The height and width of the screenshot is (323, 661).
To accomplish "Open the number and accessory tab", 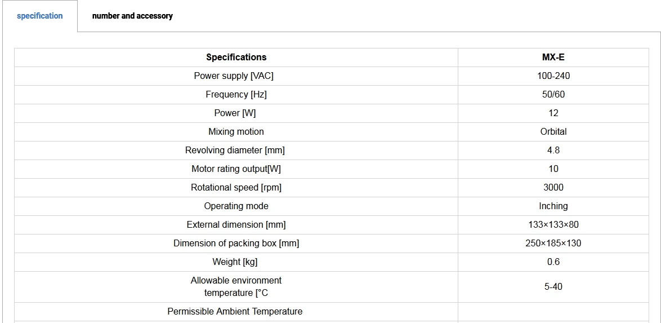I will [x=132, y=16].
